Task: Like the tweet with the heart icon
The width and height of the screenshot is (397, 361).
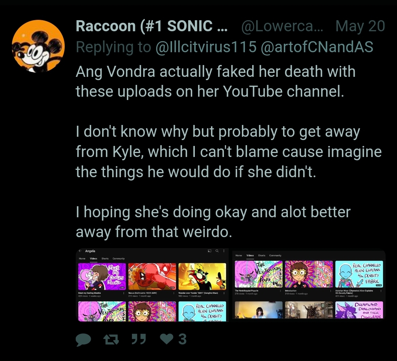Action: (x=167, y=339)
